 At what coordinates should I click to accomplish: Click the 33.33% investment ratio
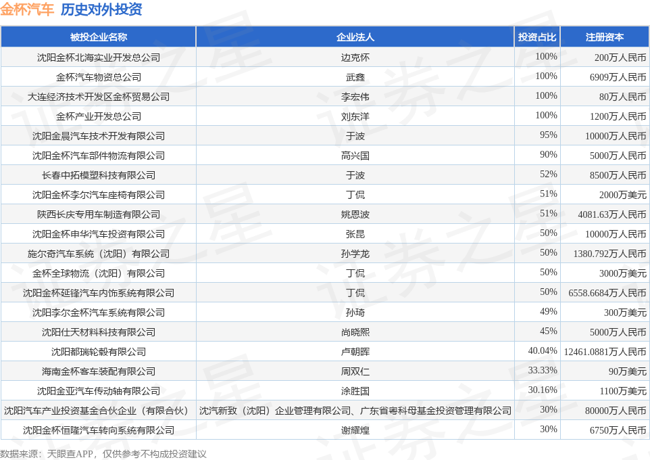point(543,370)
